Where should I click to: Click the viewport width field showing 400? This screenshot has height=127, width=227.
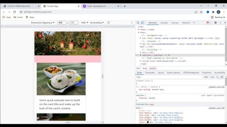click(61, 23)
